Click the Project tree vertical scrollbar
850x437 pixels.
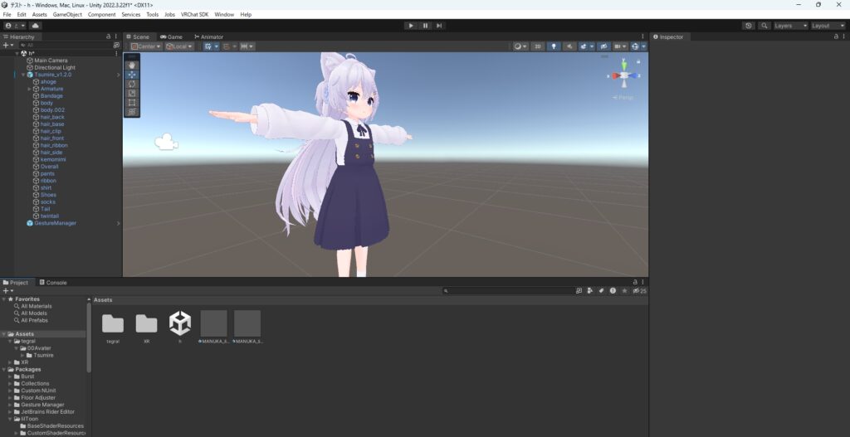pos(89,337)
